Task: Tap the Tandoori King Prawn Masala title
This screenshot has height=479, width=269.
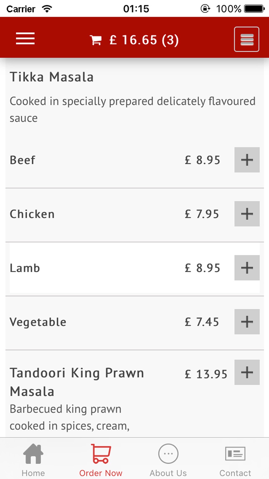Action: click(77, 382)
